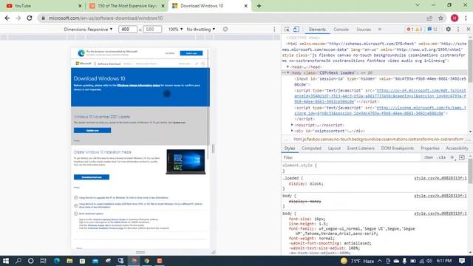Click the Download tool now button
The width and height of the screenshot is (473, 266).
pos(92,177)
